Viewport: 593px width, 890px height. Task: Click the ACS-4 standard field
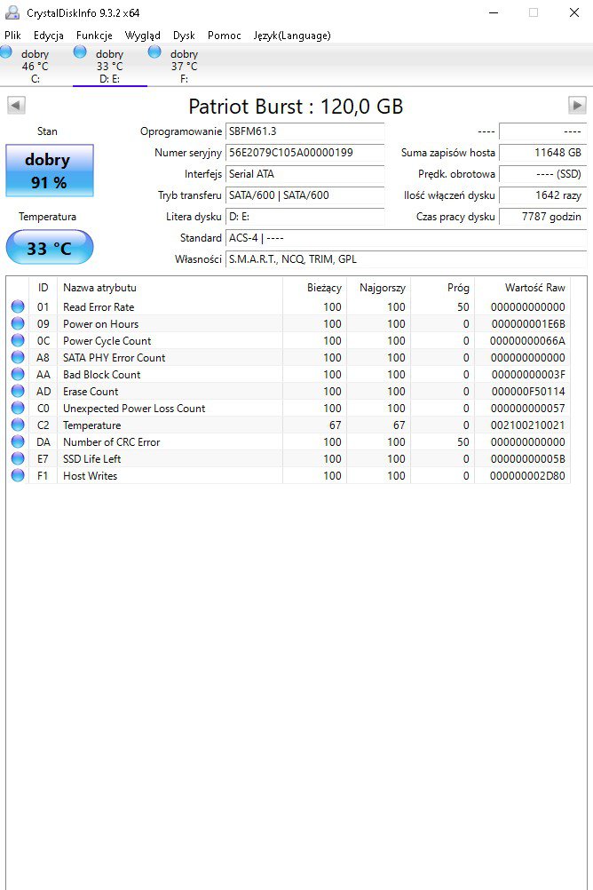pos(407,238)
